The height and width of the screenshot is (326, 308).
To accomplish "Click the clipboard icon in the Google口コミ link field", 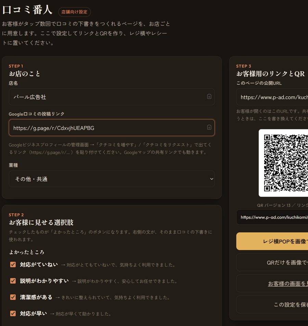I will [209, 127].
